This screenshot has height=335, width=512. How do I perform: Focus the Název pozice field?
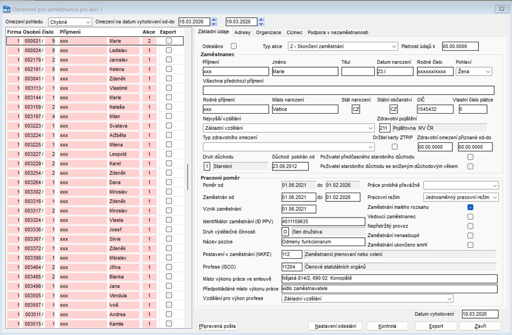tap(323, 242)
